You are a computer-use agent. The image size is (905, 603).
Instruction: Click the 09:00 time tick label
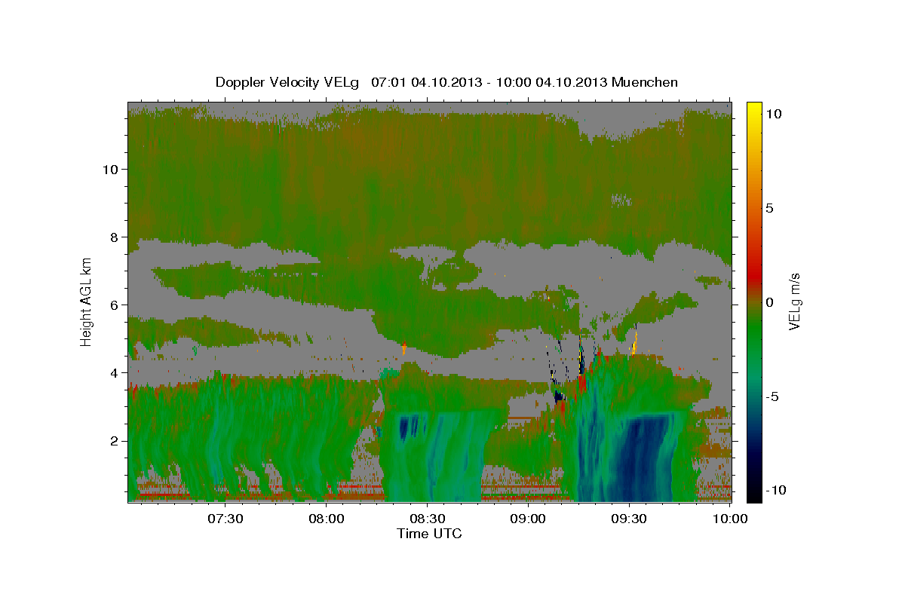click(x=528, y=519)
